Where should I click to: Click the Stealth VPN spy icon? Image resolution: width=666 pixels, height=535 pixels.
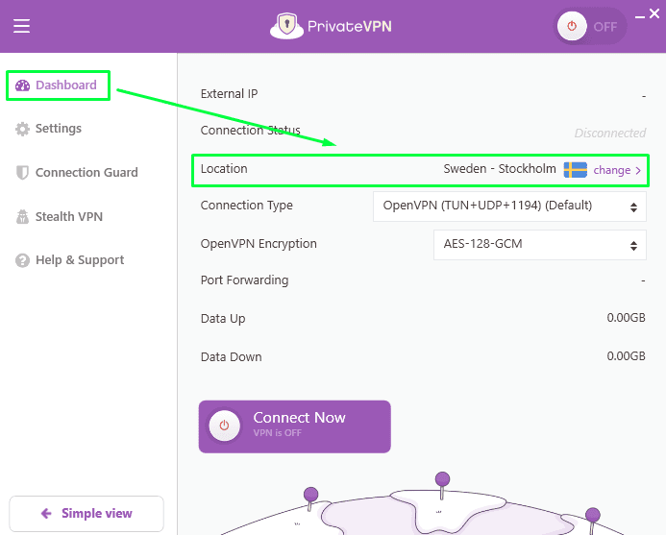pos(22,216)
